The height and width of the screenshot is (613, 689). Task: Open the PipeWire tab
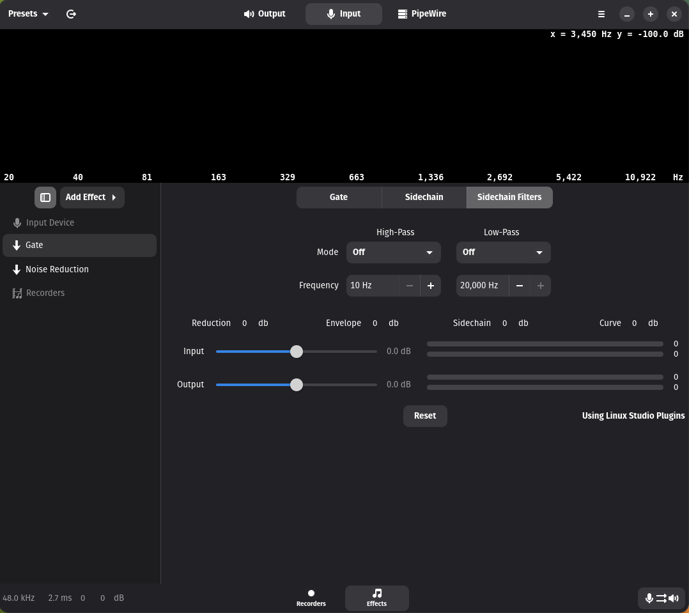tap(422, 13)
